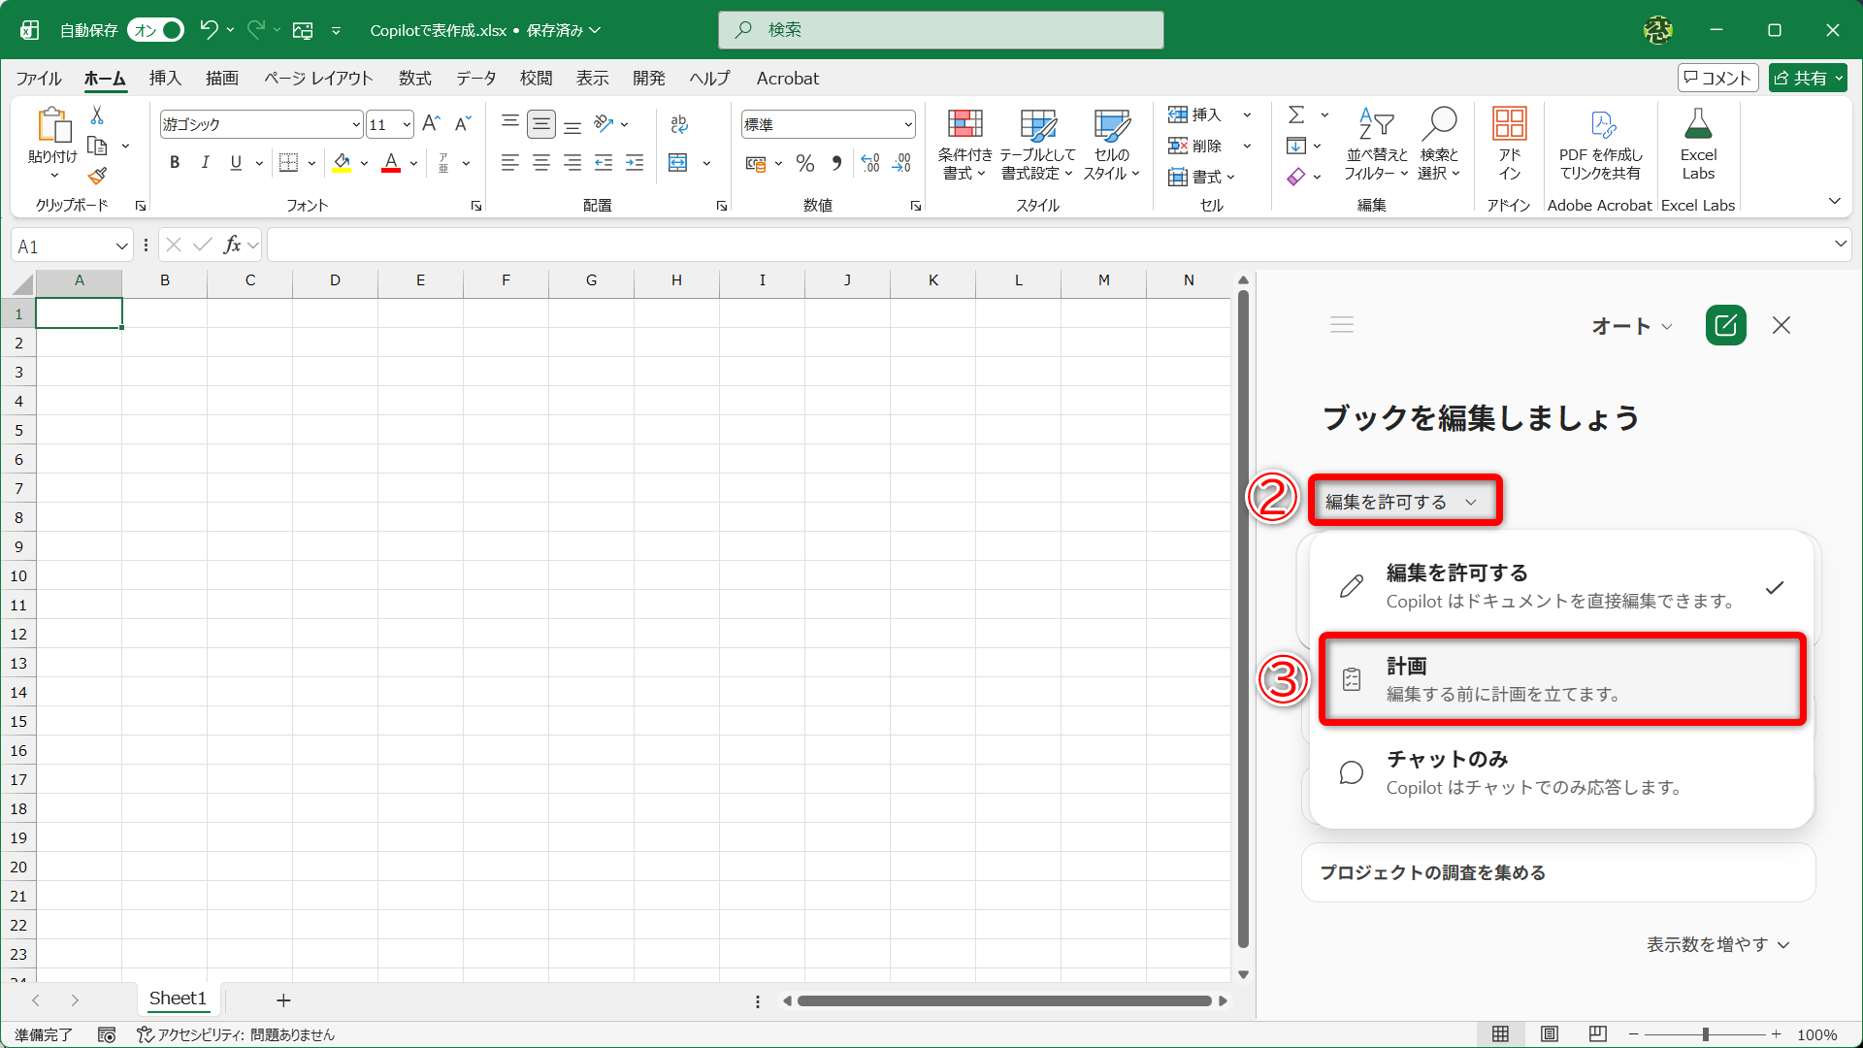Viewport: 1863px width, 1048px height.
Task: Toggle Center horizontal alignment
Action: [x=541, y=163]
